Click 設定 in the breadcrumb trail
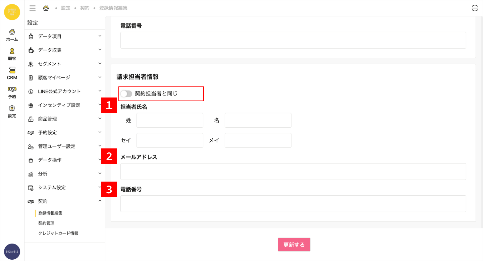 coord(66,8)
